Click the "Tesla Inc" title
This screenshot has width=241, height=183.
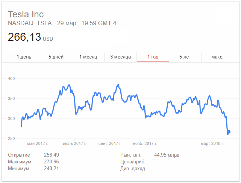coord(26,15)
